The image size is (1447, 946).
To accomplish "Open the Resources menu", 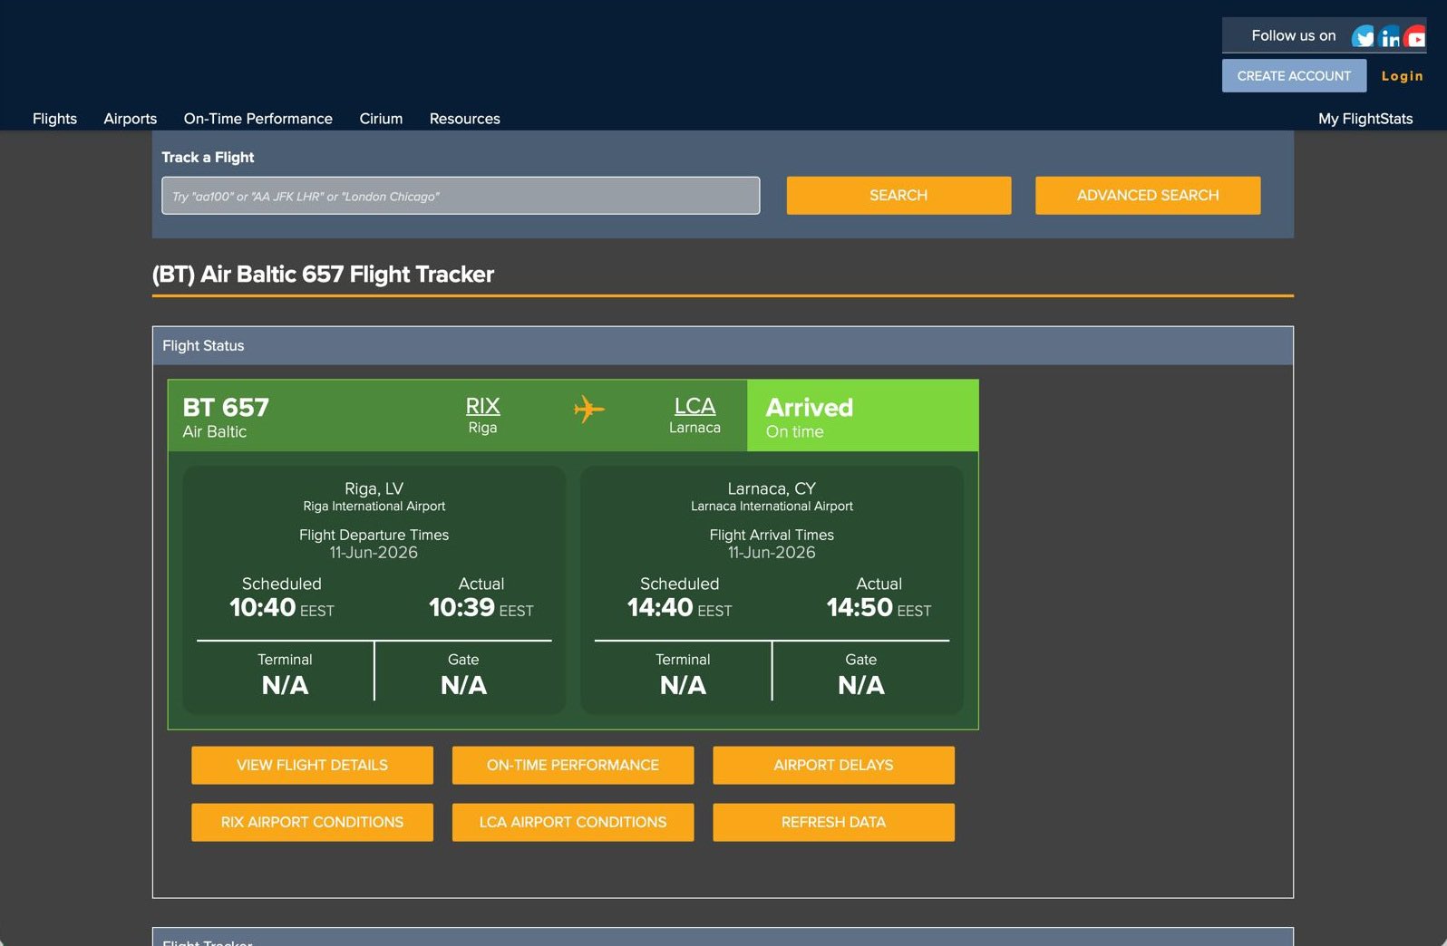I will pyautogui.click(x=465, y=119).
